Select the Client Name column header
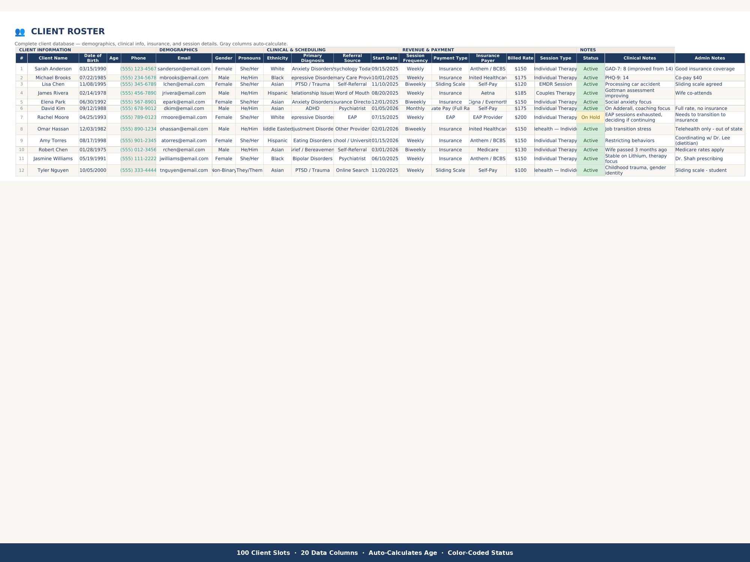Image resolution: width=750 pixels, height=562 pixels. (53, 58)
